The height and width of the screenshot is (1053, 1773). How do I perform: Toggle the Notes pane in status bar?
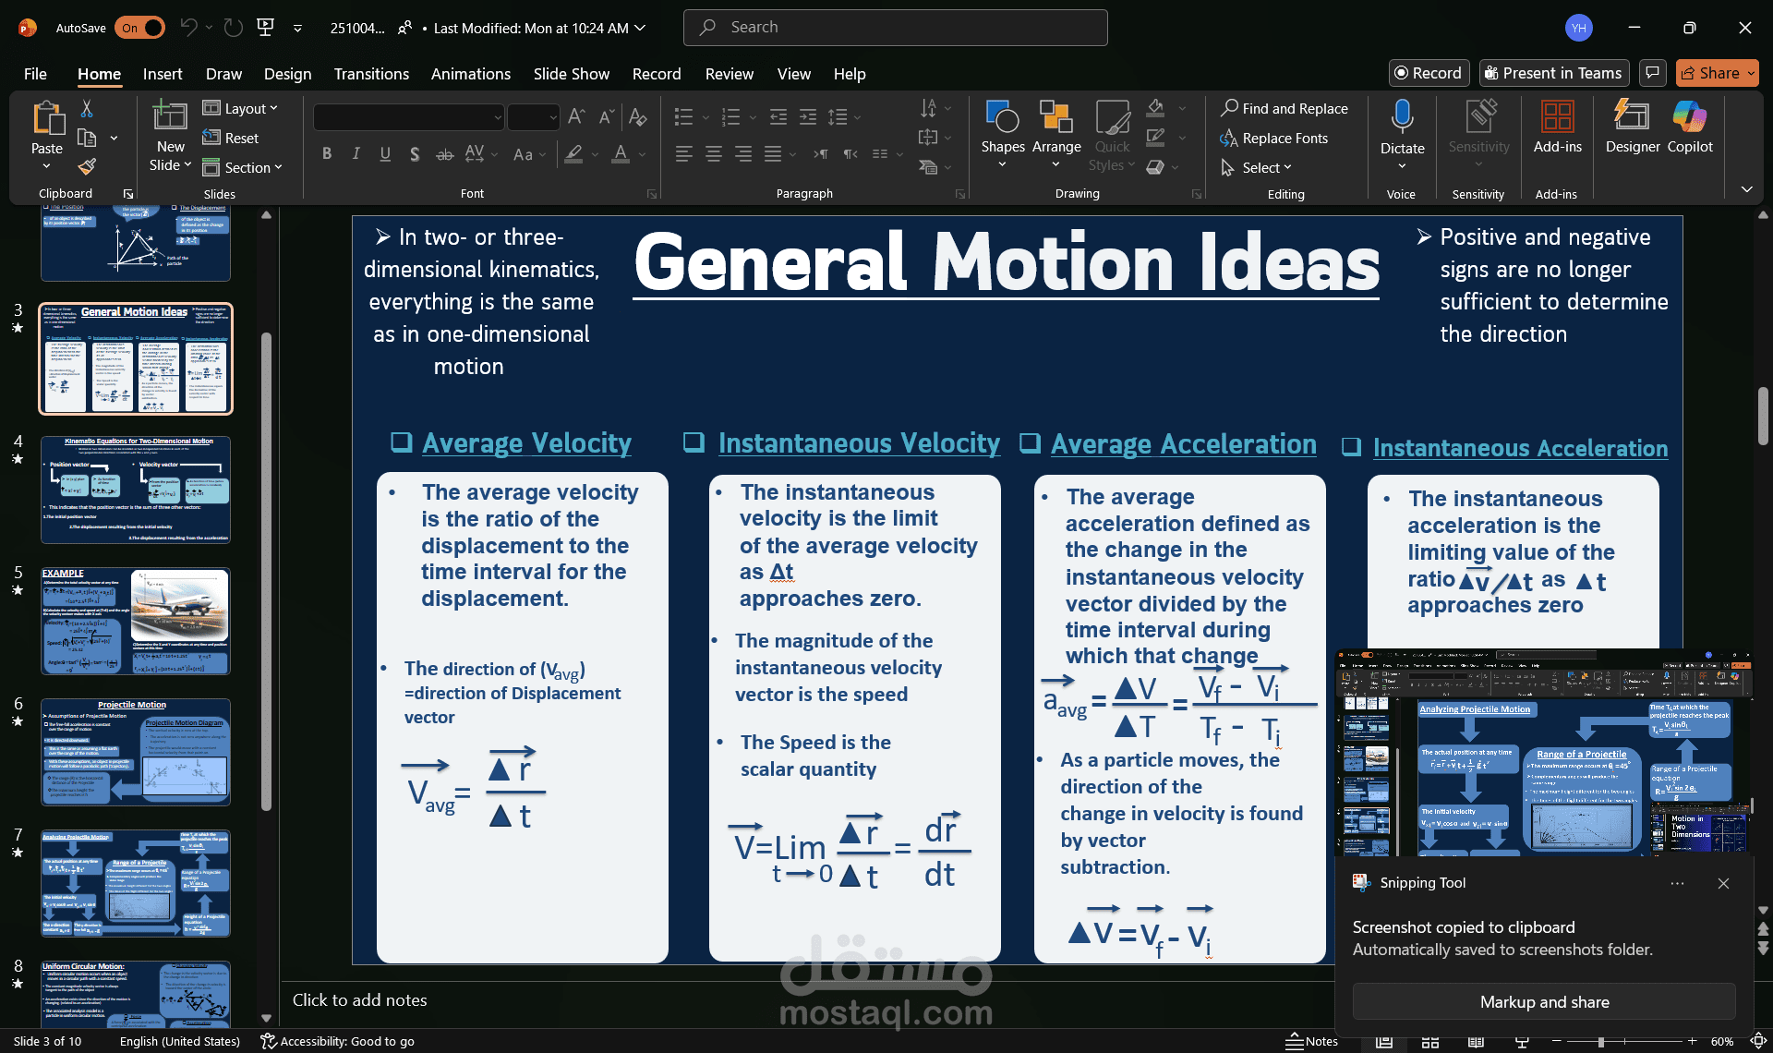1311,1041
